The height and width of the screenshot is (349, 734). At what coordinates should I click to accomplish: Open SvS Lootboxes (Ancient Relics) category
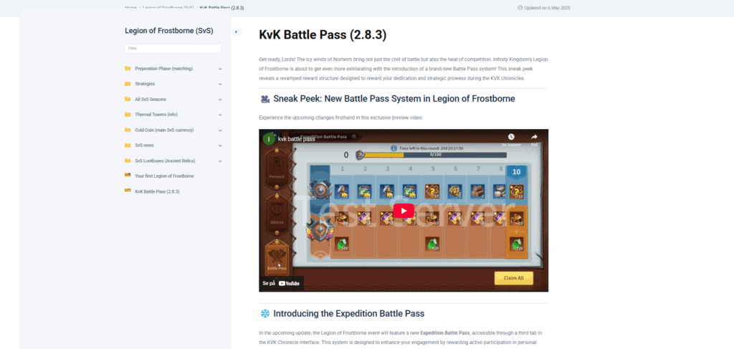point(165,161)
